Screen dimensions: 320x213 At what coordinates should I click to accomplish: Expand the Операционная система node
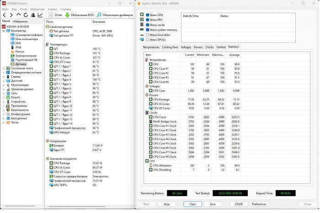coord(4,73)
